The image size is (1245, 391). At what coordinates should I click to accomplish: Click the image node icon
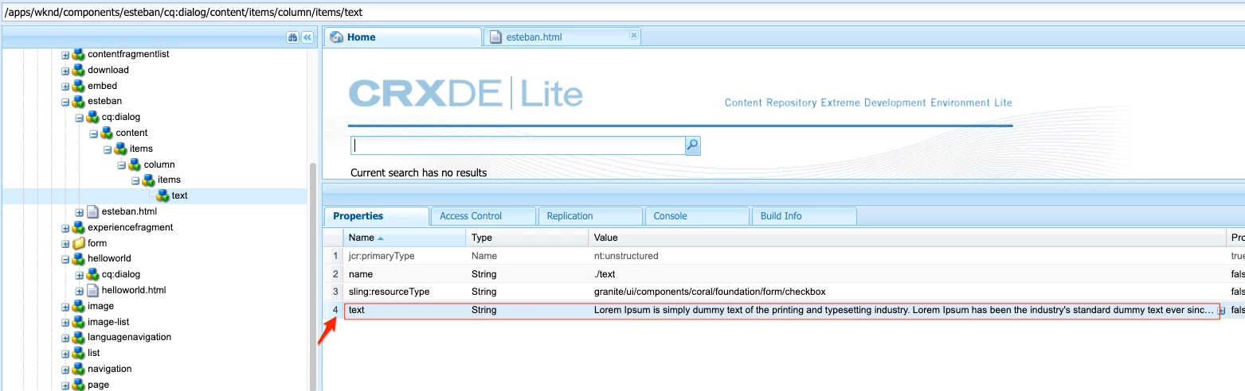point(78,306)
